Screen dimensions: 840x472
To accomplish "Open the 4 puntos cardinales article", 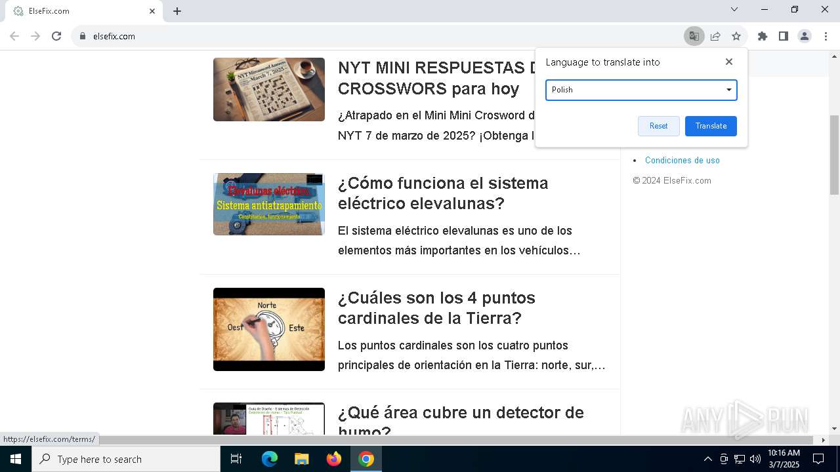I will (x=436, y=307).
